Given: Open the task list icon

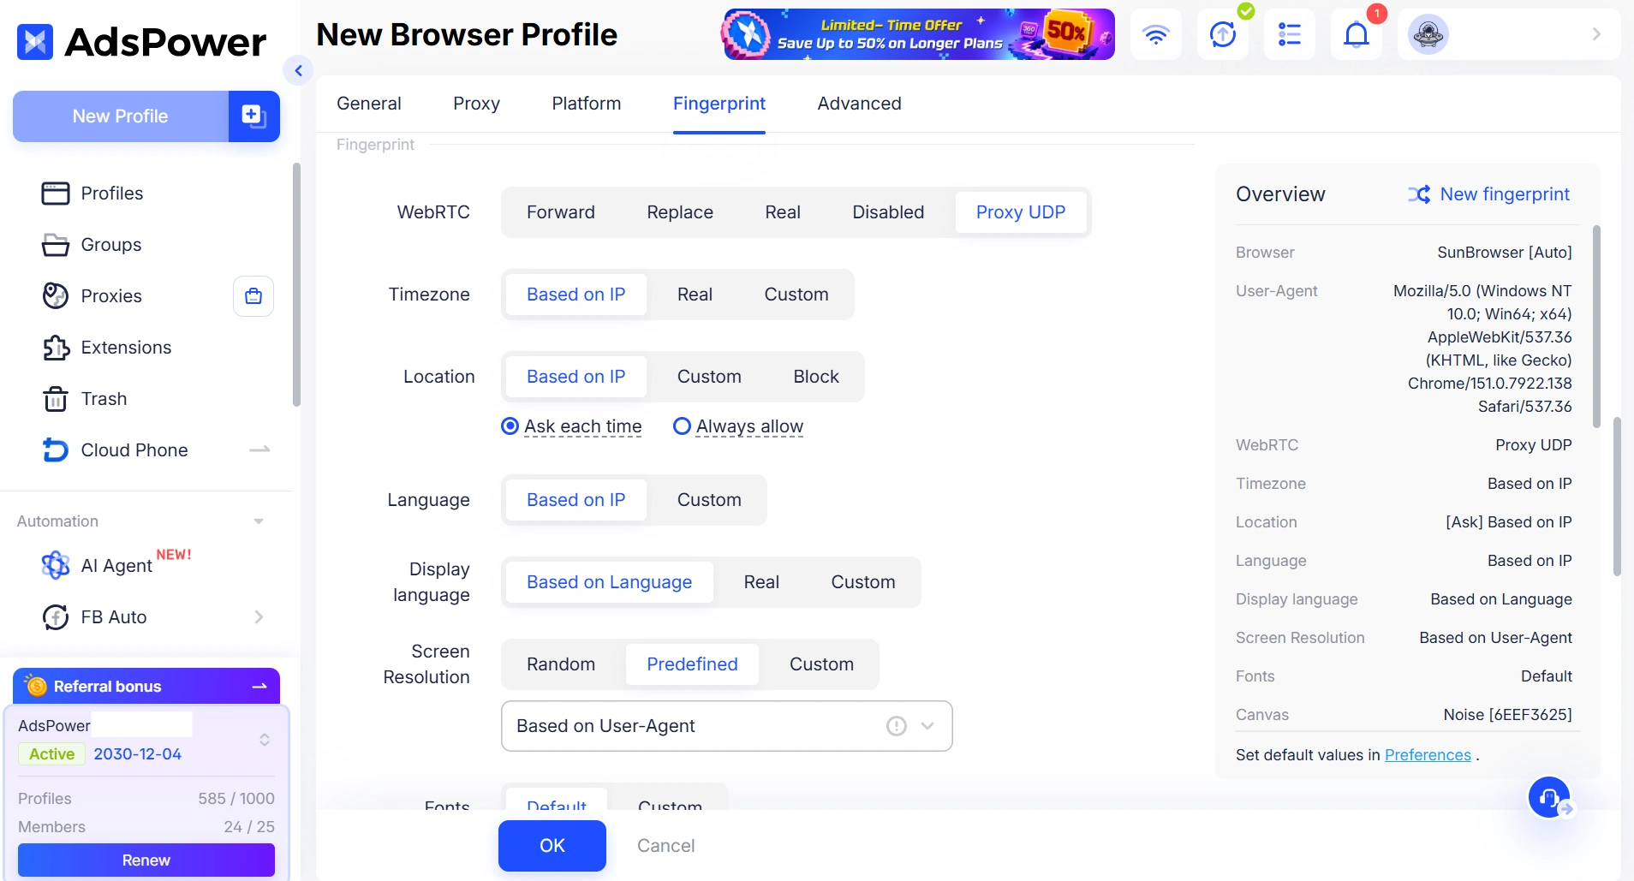Looking at the screenshot, I should coord(1290,35).
